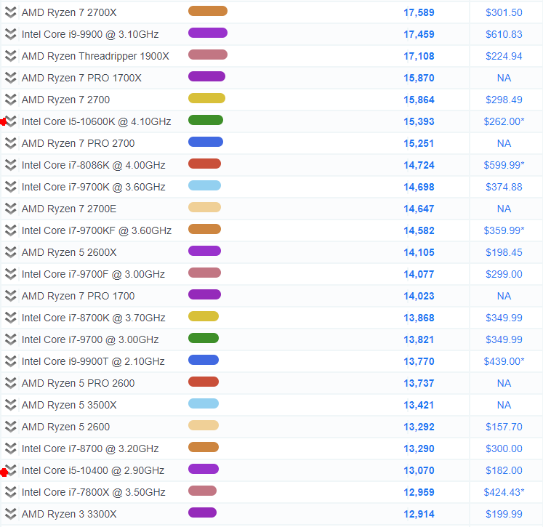
Task: Click the double-chevron icon beside i7-7800X
Action: (11, 492)
